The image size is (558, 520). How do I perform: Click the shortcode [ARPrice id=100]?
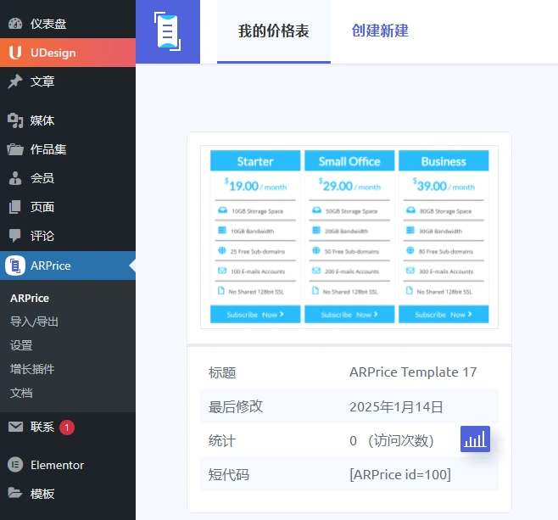tap(400, 474)
